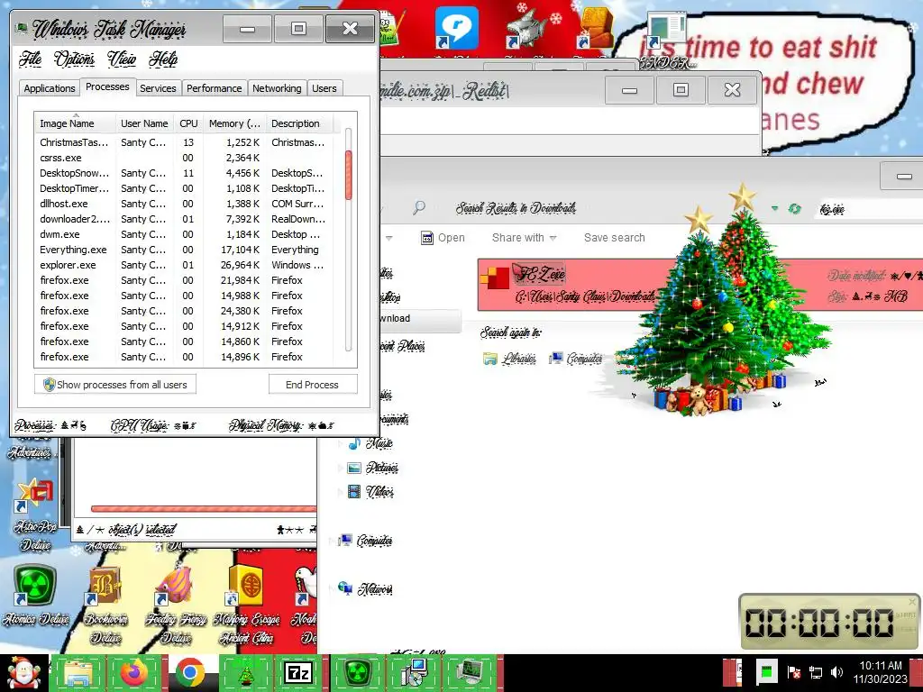
Task: Click Show processes from all users
Action: point(115,385)
